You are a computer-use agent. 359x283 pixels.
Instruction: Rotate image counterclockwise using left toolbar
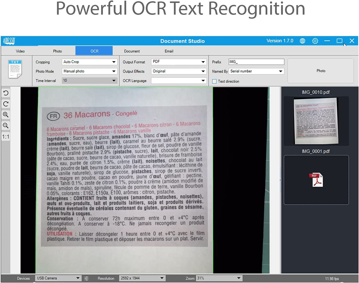[x=6, y=93]
